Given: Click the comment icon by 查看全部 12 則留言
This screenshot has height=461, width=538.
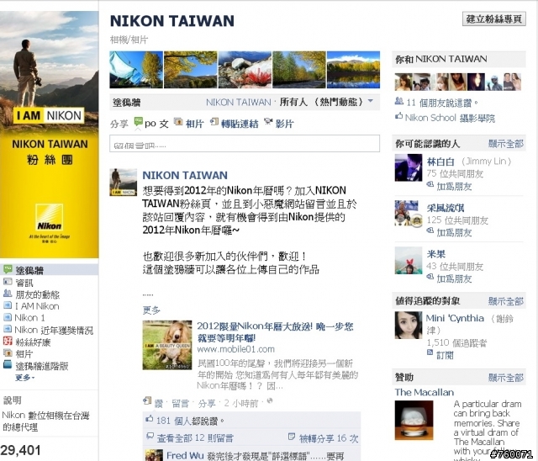Looking at the screenshot, I should pos(150,436).
